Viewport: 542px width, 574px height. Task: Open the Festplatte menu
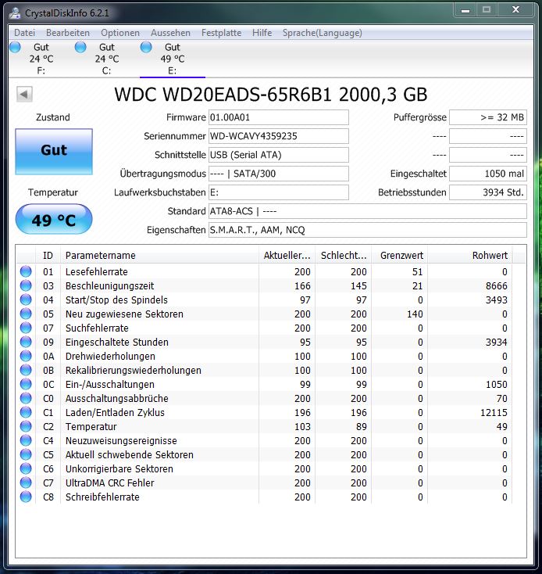click(x=221, y=33)
